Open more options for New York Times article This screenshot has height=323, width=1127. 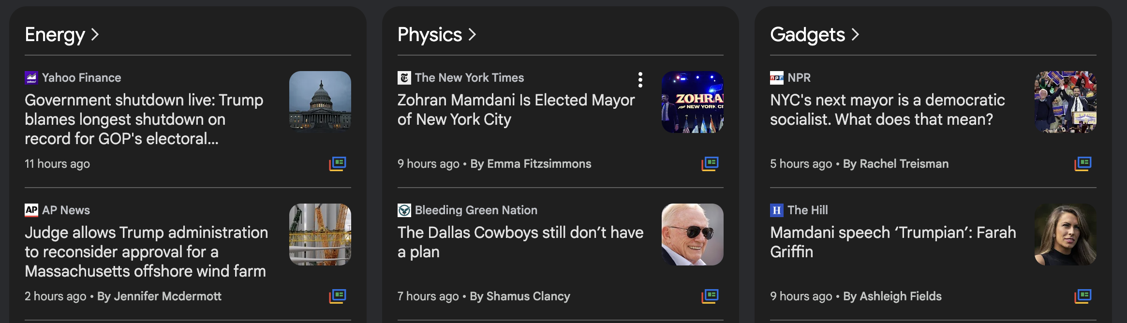(640, 80)
